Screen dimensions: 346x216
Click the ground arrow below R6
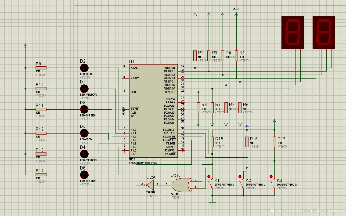(x=198, y=124)
